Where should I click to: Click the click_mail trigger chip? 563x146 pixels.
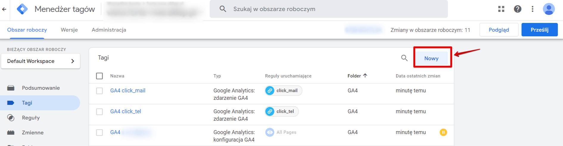(x=284, y=91)
